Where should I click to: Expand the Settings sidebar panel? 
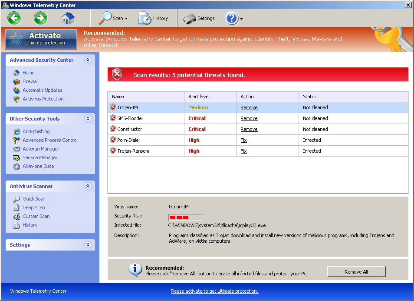click(88, 244)
